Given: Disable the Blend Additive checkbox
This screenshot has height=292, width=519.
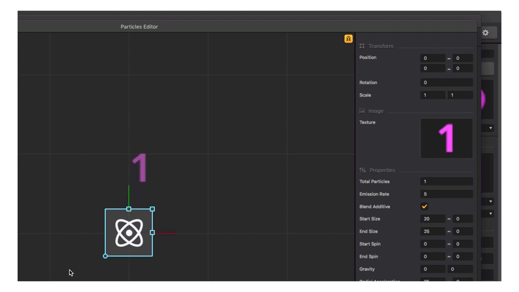Looking at the screenshot, I should click(425, 206).
